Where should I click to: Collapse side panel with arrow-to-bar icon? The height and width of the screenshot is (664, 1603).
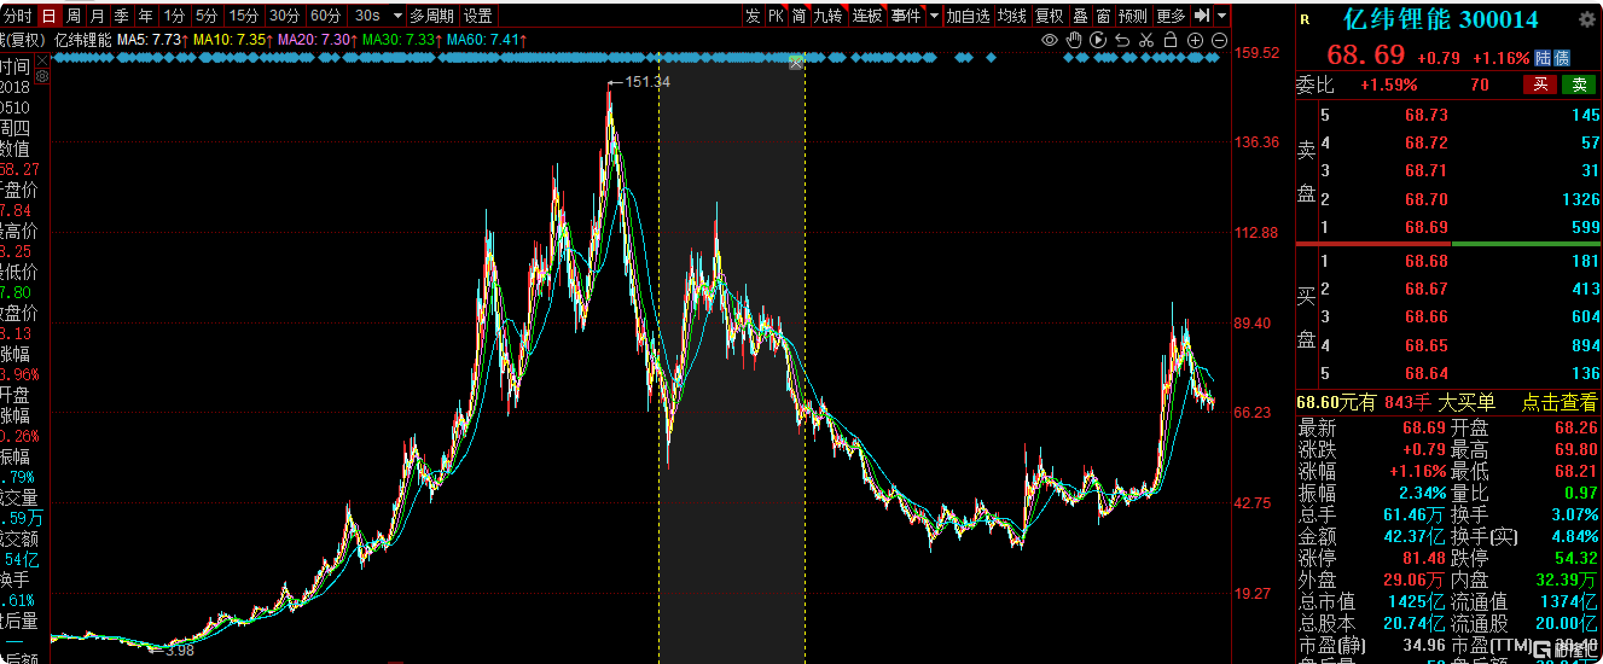point(1201,15)
